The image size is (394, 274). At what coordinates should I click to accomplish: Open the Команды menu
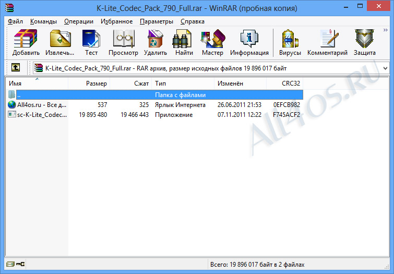(x=43, y=21)
